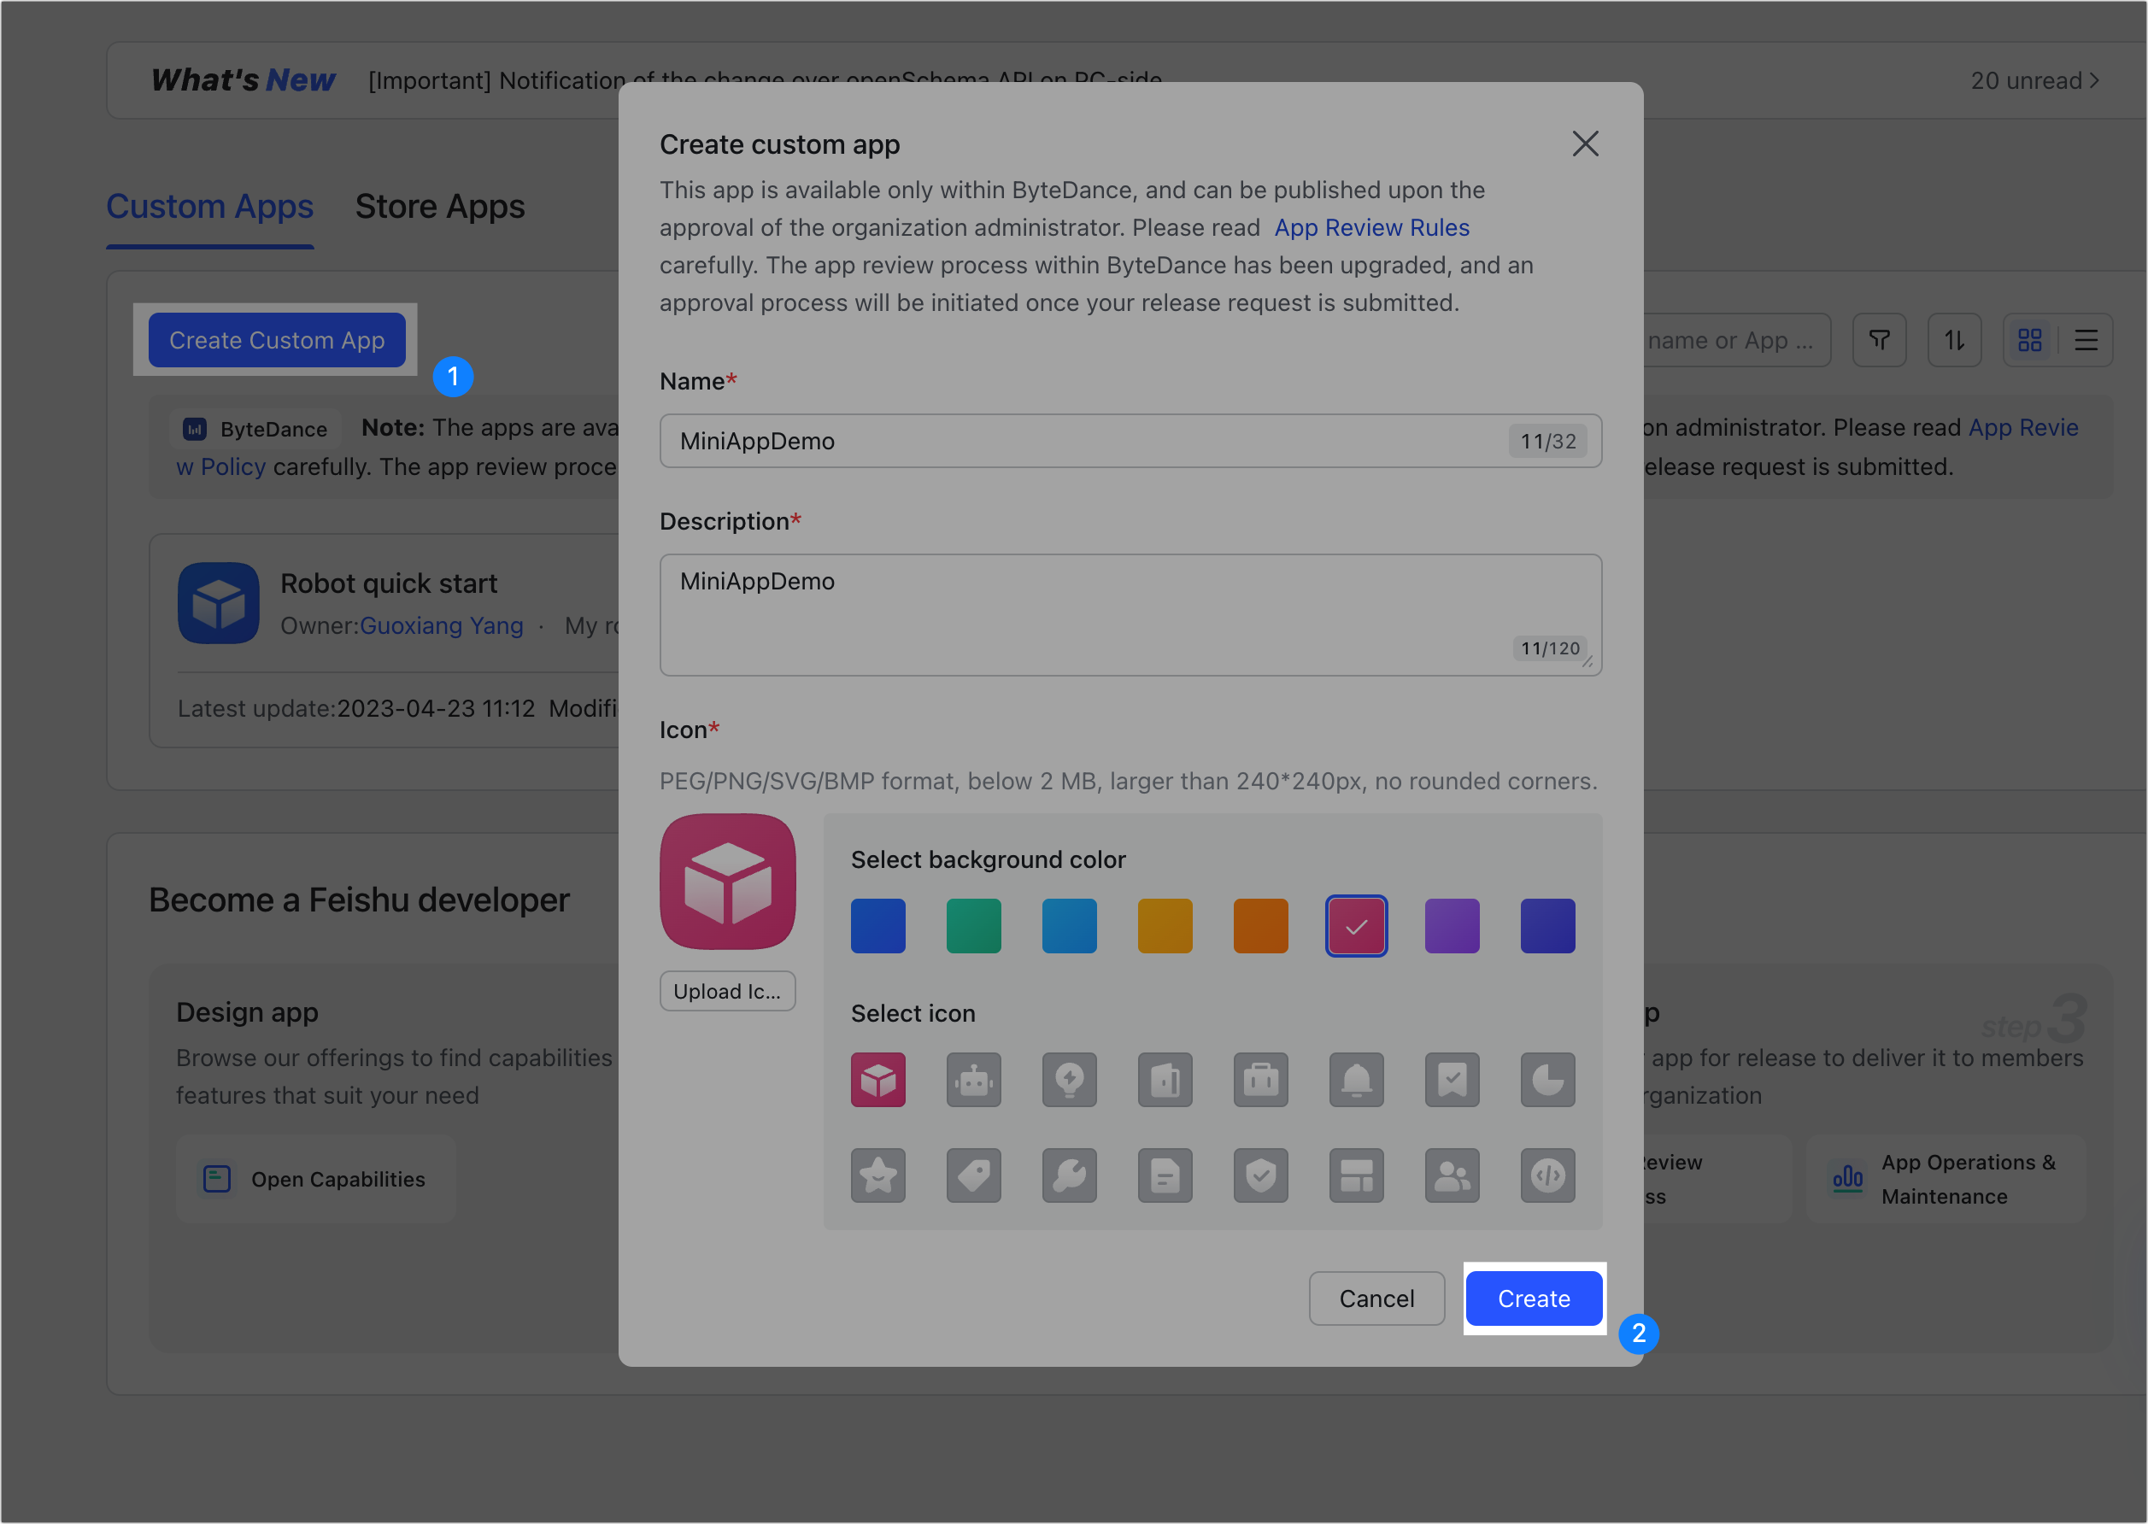Pick the green background color

(973, 925)
